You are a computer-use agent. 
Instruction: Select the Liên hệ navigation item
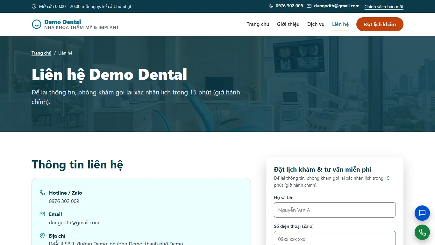(x=340, y=24)
